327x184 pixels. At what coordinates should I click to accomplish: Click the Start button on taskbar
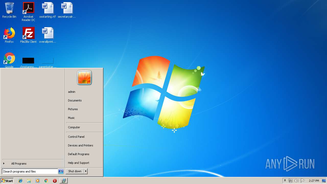(x=7, y=181)
